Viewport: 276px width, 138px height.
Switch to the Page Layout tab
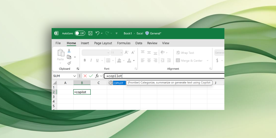pyautogui.click(x=103, y=43)
